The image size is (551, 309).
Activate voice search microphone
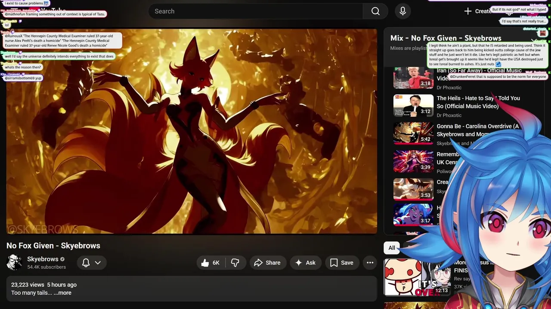coord(402,11)
